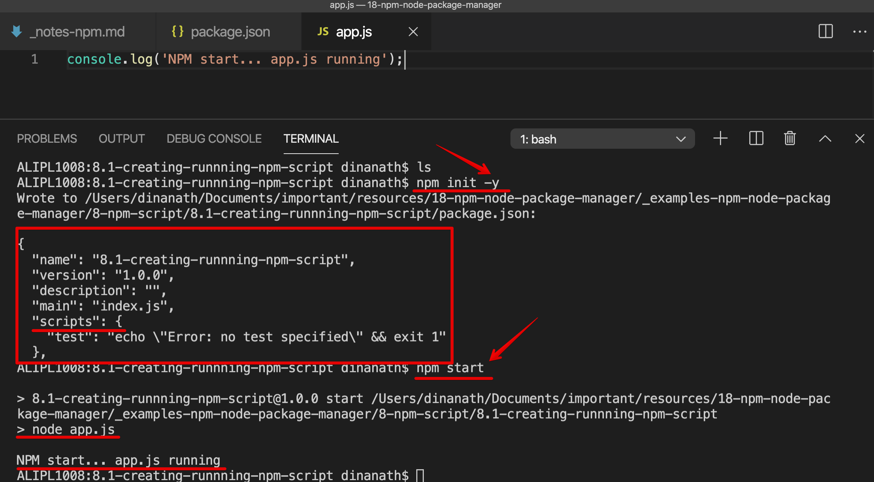
Task: Switch to the package.json editor tab
Action: point(230,31)
